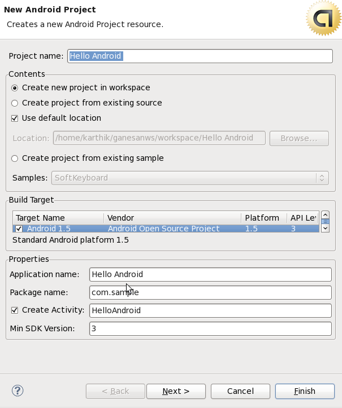342x408 pixels.
Task: Click the Min SDK Version field
Action: click(x=210, y=328)
